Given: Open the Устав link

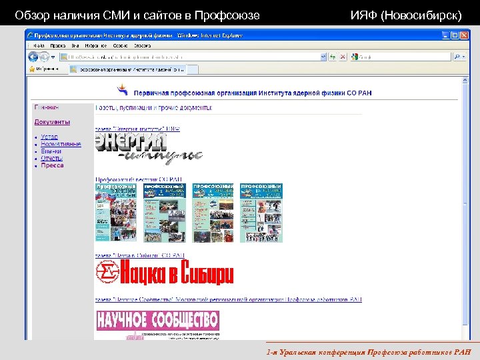Looking at the screenshot, I should tap(49, 137).
